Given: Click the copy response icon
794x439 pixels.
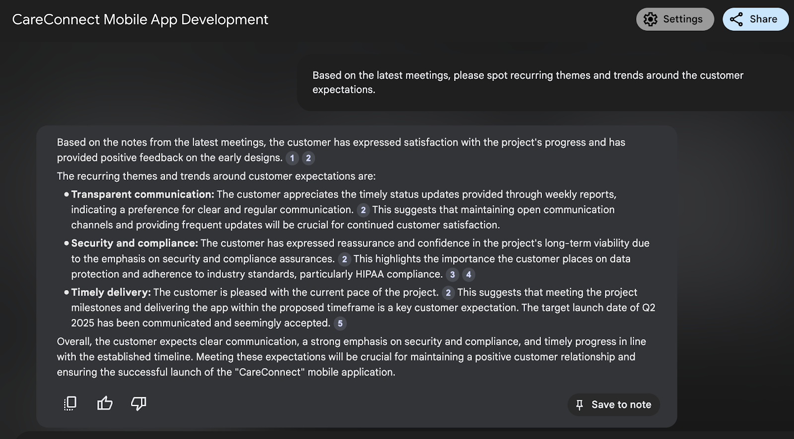Looking at the screenshot, I should point(70,403).
